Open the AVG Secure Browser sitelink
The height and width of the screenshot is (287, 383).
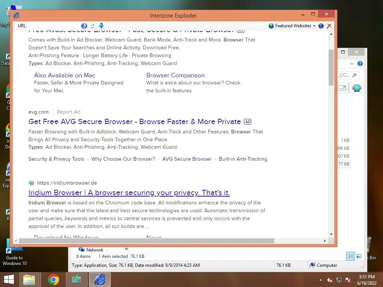[187, 159]
